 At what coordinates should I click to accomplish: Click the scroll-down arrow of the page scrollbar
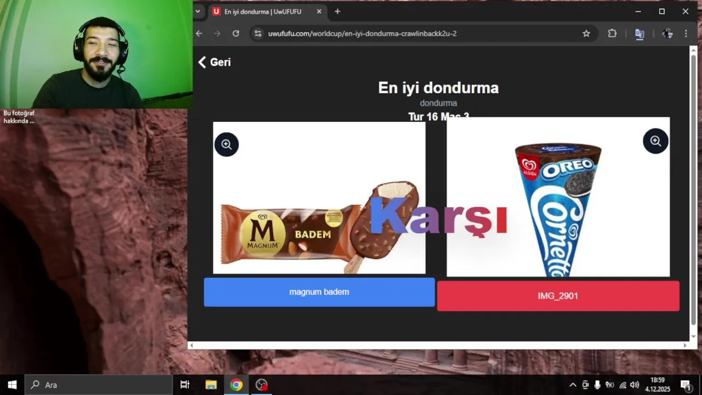point(693,336)
